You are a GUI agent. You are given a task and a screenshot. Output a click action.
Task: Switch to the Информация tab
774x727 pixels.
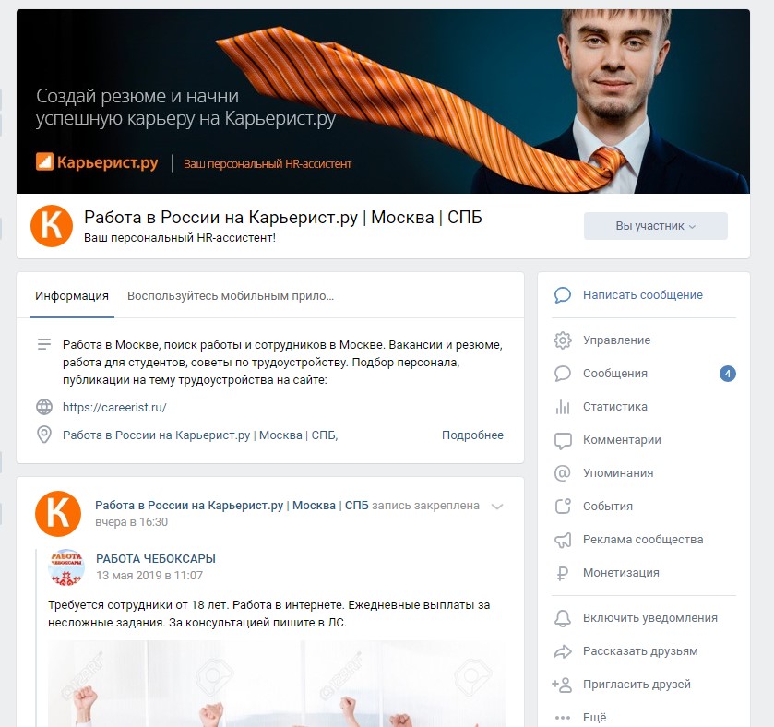pyautogui.click(x=72, y=296)
